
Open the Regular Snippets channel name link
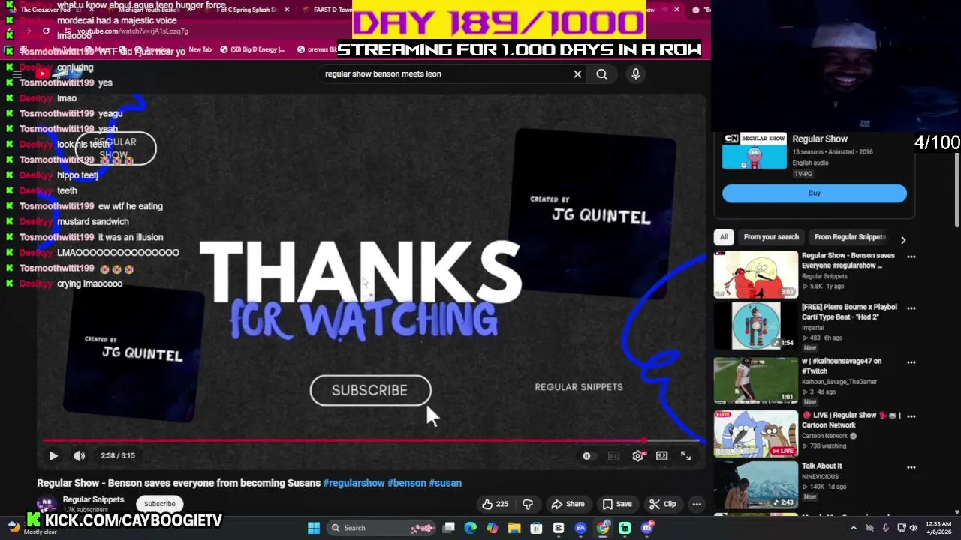point(93,499)
